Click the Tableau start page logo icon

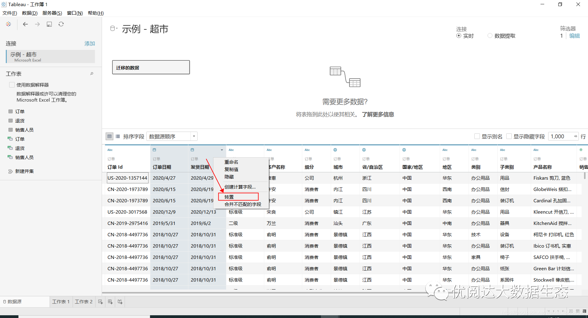pos(9,24)
